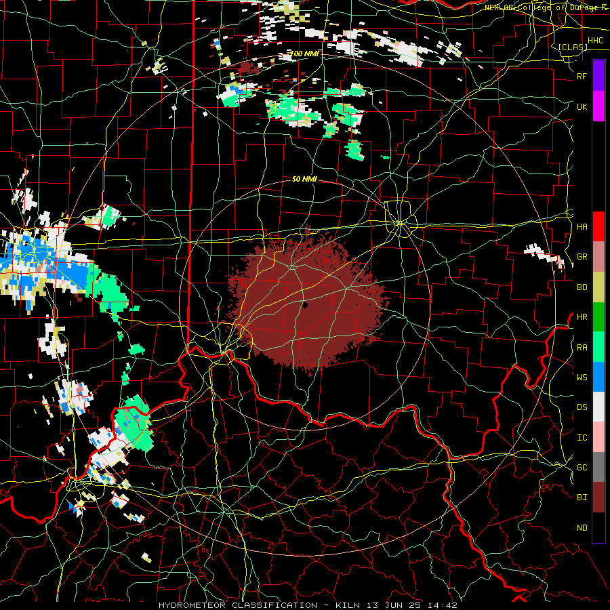The height and width of the screenshot is (610, 610).
Task: Click the "DS" legend label
Action: [x=582, y=407]
